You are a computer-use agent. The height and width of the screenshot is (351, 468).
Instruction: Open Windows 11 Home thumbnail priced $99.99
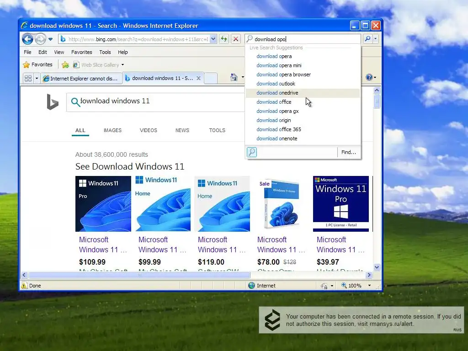[x=163, y=204]
